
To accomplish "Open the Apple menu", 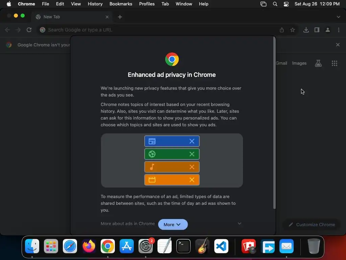I will point(9,4).
